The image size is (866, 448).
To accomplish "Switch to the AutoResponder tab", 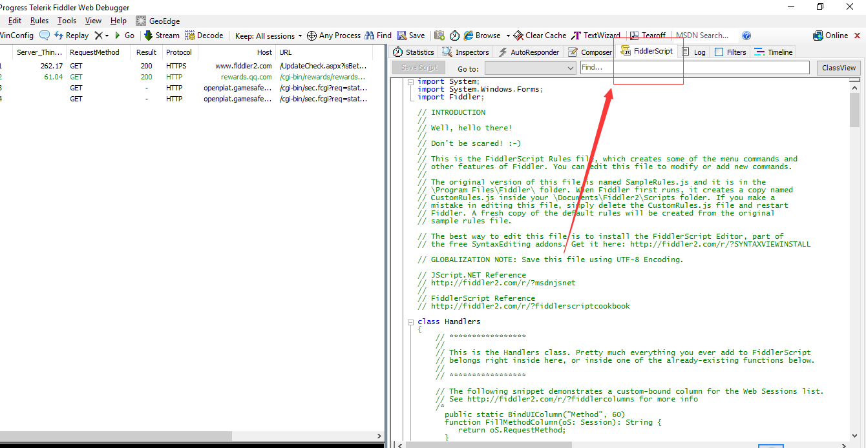I will (529, 52).
